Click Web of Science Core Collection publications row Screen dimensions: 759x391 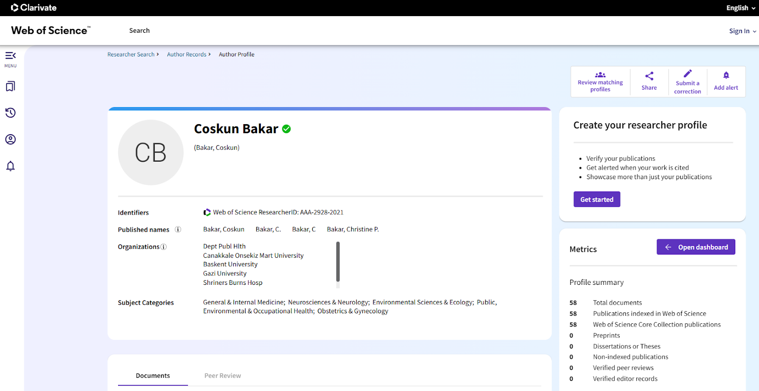click(645, 325)
